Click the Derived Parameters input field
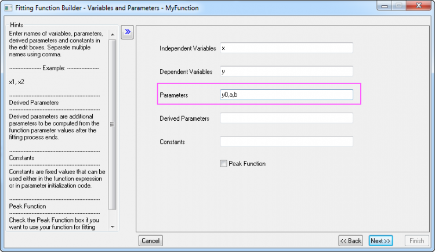Image resolution: width=435 pixels, height=252 pixels. pyautogui.click(x=287, y=118)
